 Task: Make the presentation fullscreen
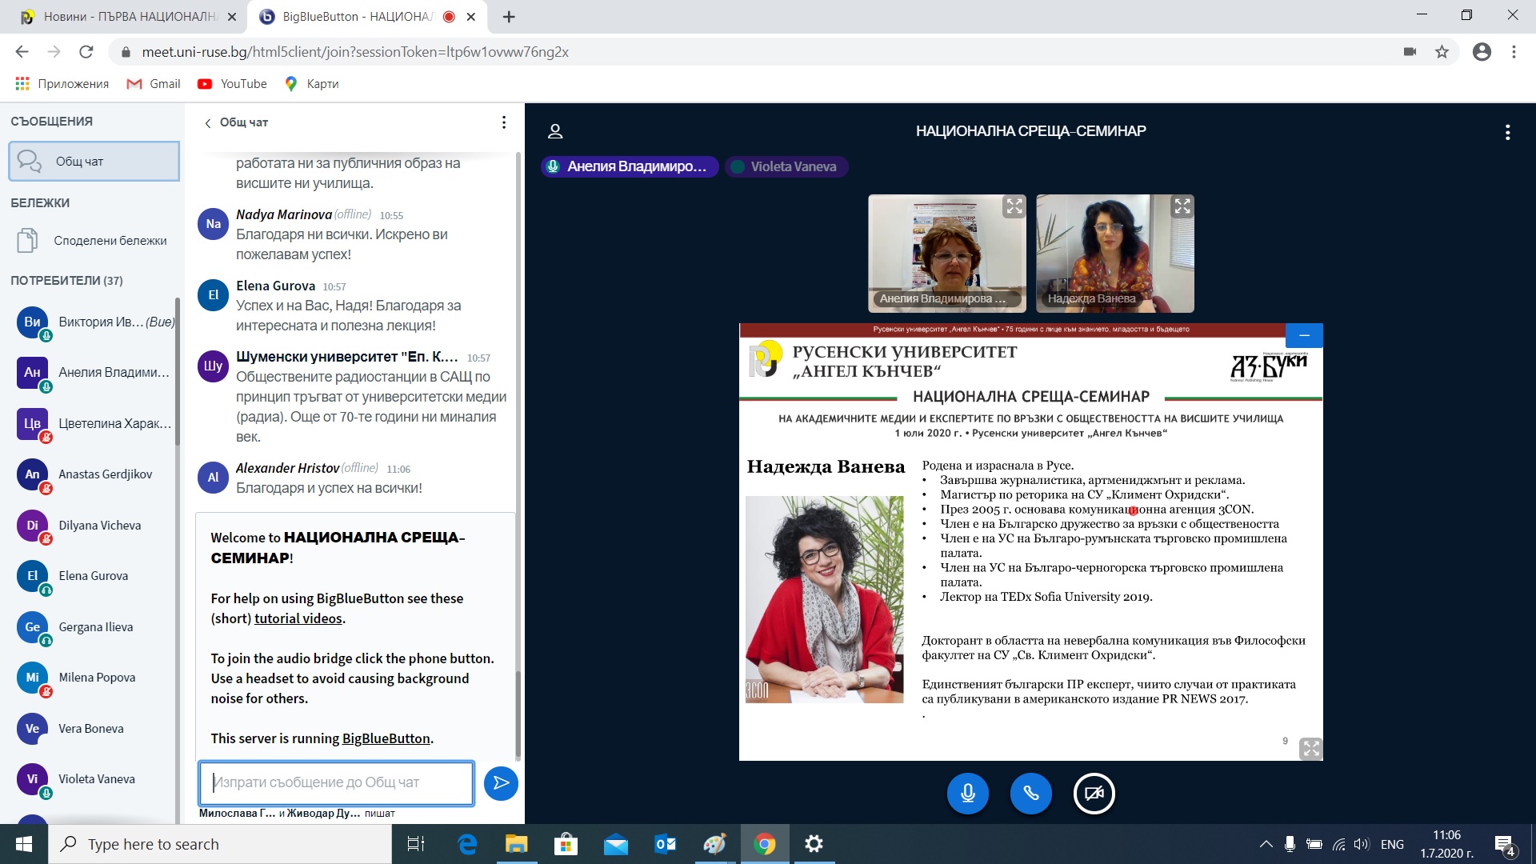tap(1310, 748)
